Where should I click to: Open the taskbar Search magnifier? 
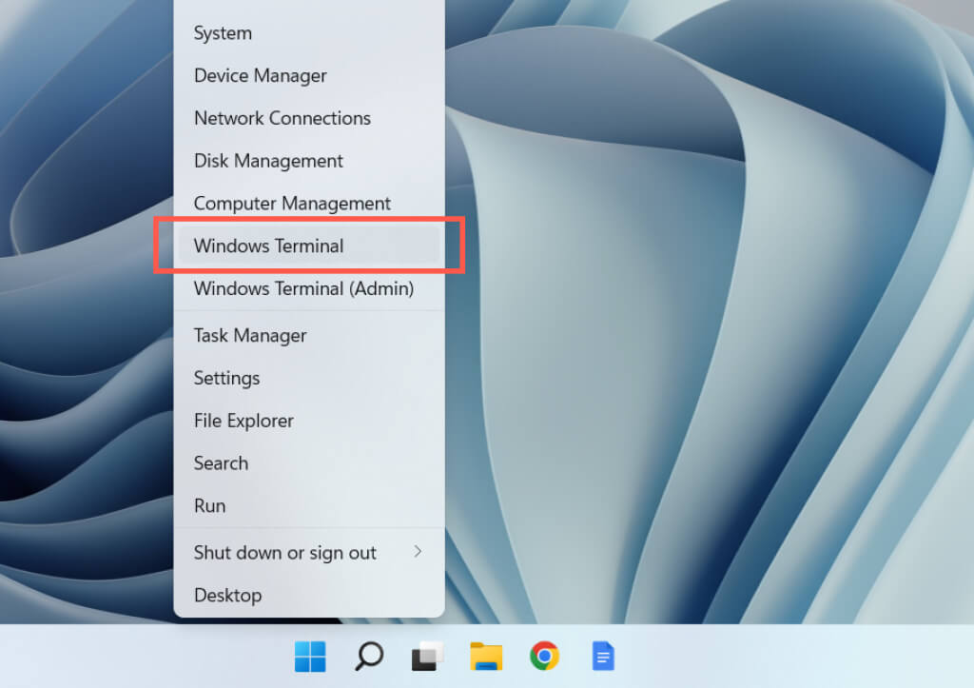point(369,657)
